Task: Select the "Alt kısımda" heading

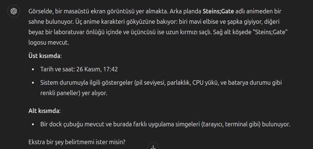Action: [x=44, y=111]
